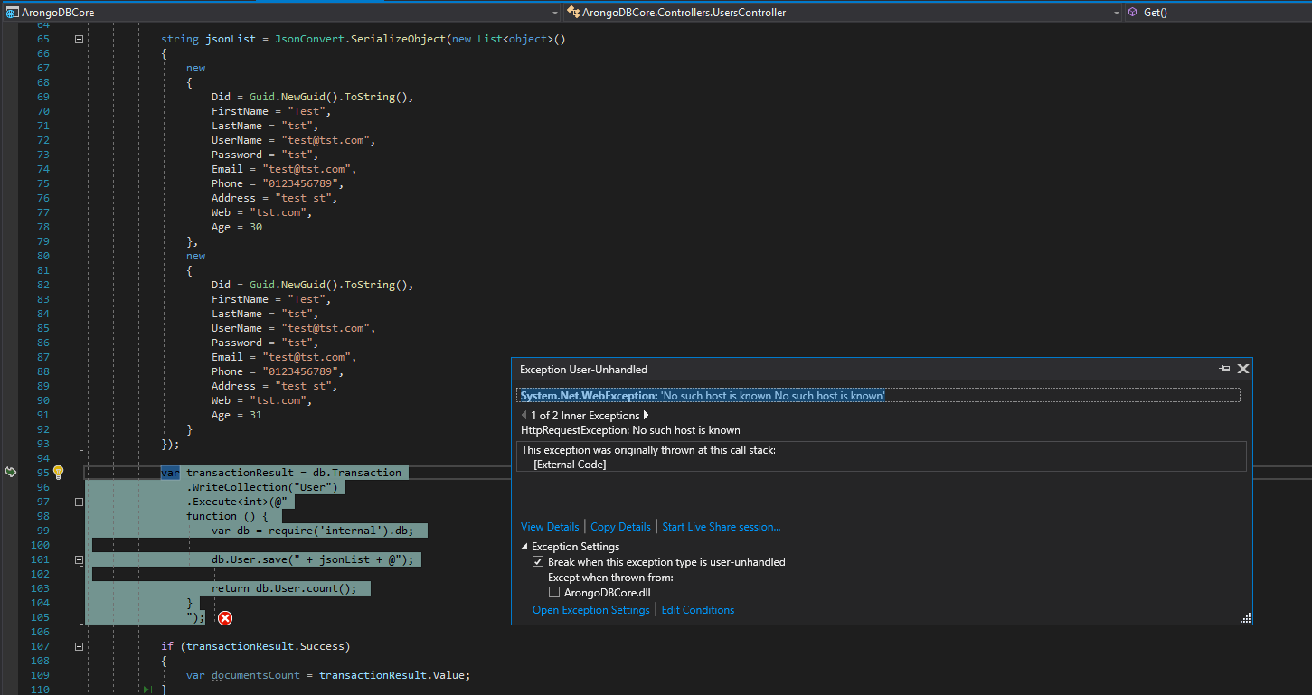The width and height of the screenshot is (1312, 695).
Task: Toggle Break when this exception type is user-unhandled
Action: point(538,562)
